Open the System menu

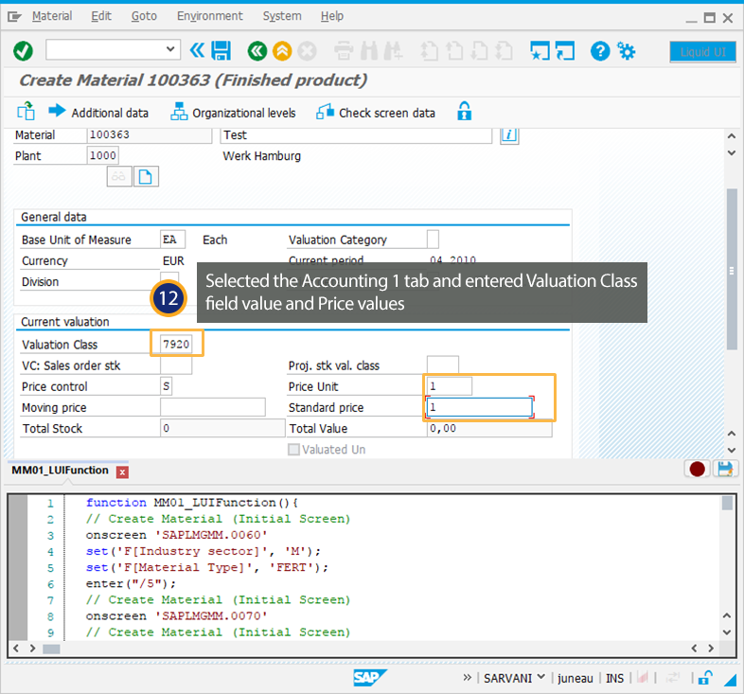point(282,16)
